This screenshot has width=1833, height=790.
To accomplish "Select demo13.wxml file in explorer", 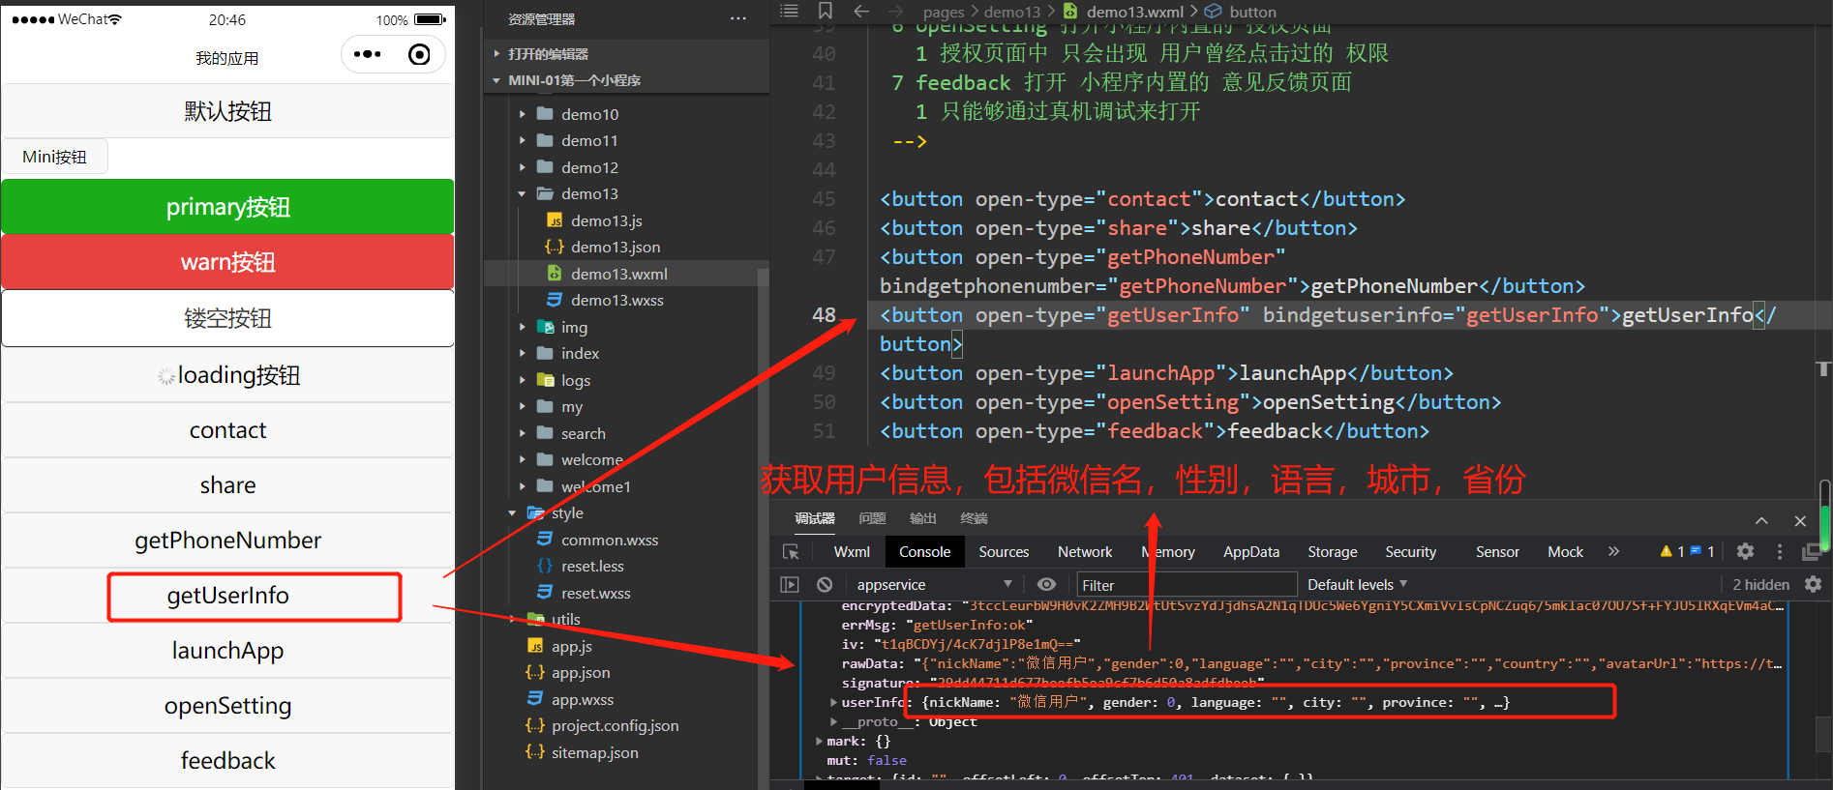I will click(619, 274).
